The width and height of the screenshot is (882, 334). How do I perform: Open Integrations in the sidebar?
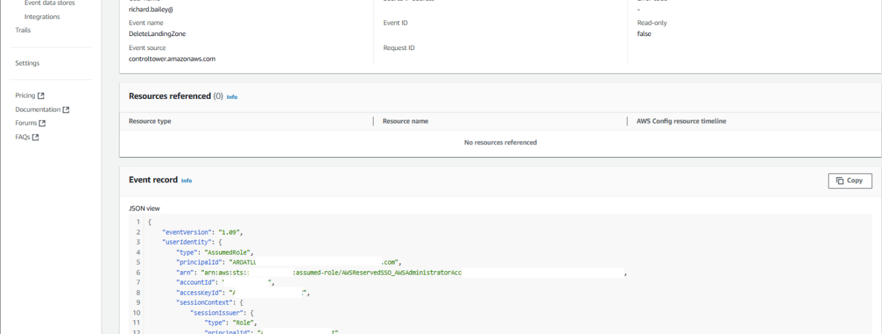[41, 17]
